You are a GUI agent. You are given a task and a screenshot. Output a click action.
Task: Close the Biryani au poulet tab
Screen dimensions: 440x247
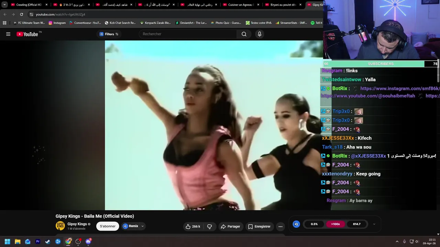coord(300,5)
